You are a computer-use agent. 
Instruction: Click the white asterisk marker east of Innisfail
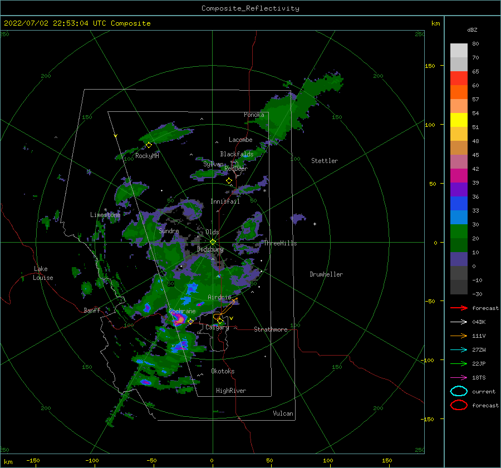(264, 191)
